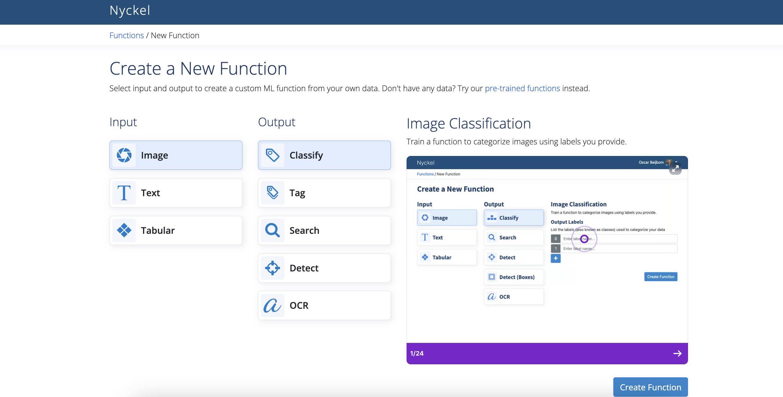
Task: Set output to Classify
Action: (x=324, y=155)
